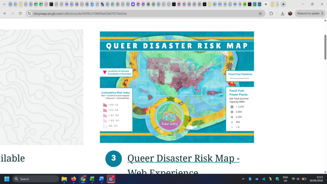Click the volume speaker tray icon

click(x=298, y=179)
